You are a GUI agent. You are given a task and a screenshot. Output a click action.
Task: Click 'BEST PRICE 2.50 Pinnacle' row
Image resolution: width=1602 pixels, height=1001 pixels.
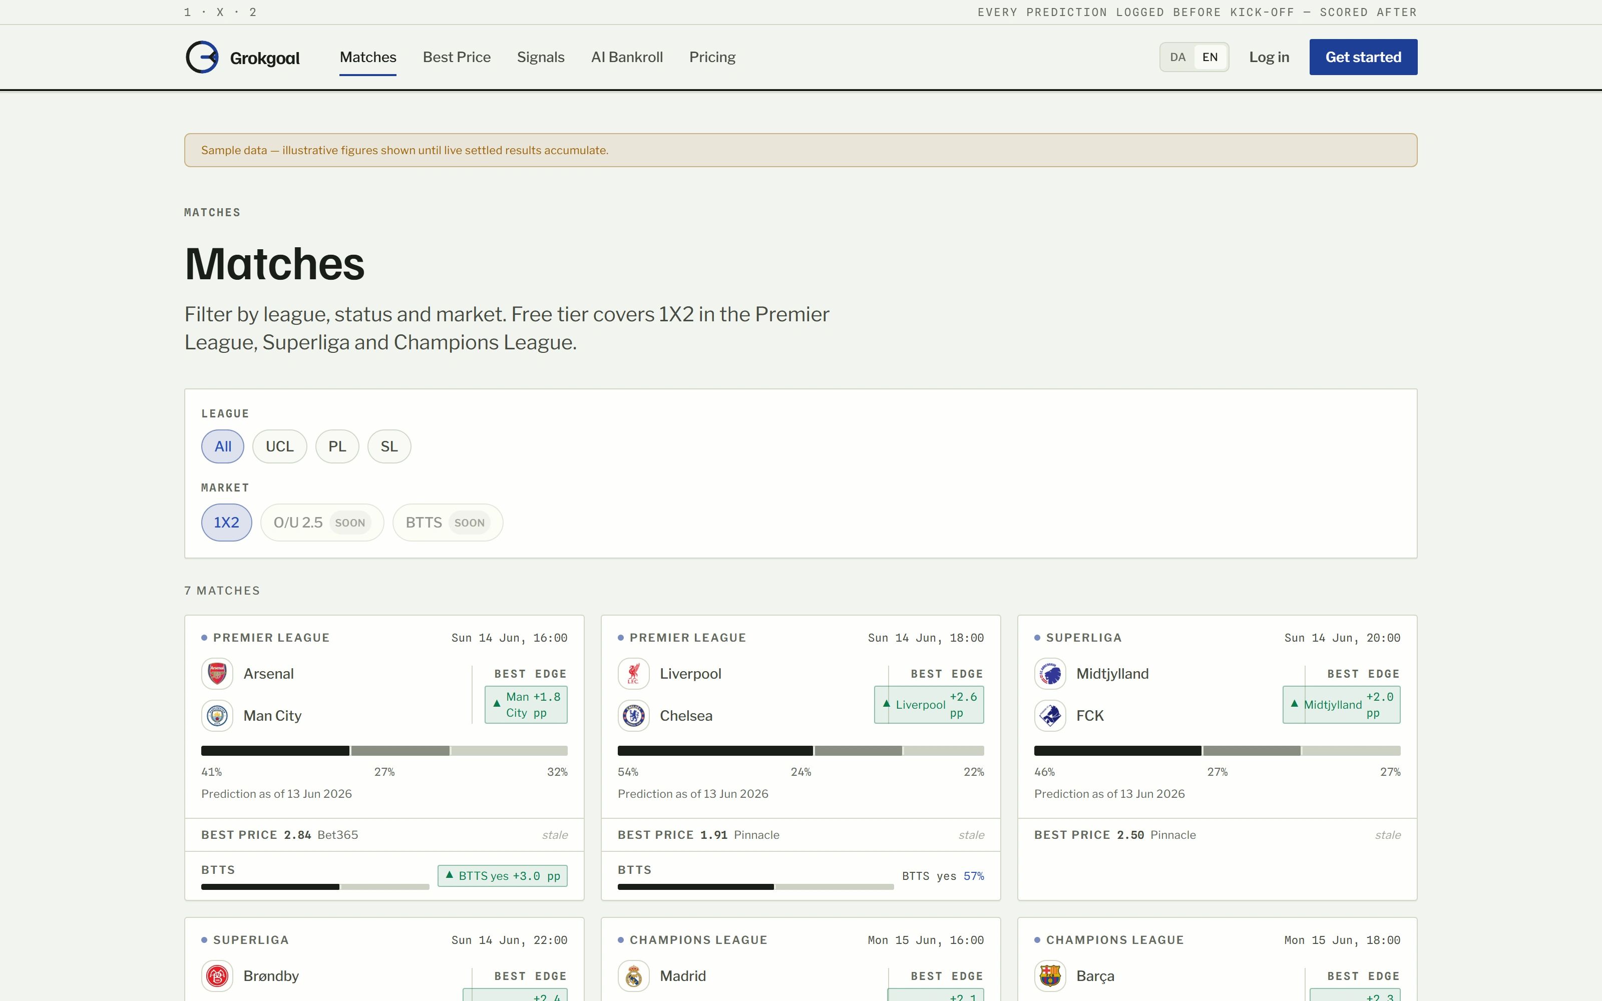(1217, 835)
